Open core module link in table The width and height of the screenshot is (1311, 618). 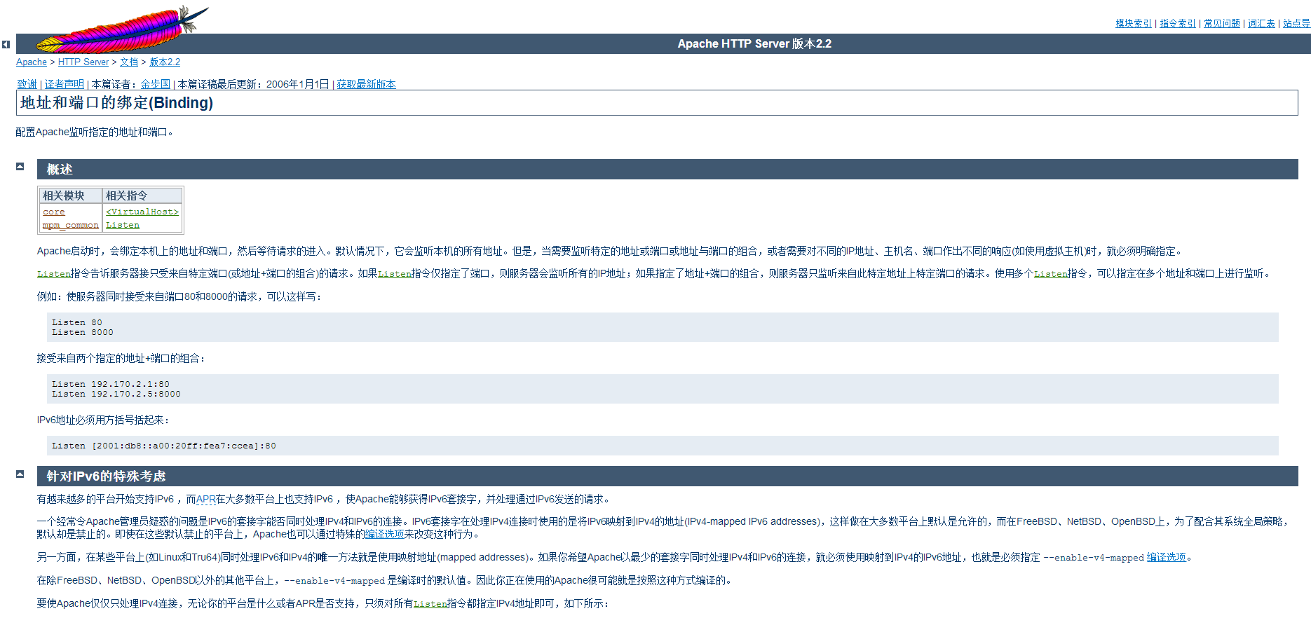click(54, 212)
